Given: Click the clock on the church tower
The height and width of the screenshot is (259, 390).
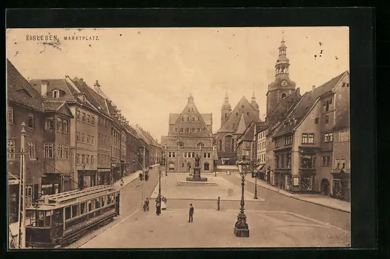Looking at the screenshot, I should [x=284, y=83].
